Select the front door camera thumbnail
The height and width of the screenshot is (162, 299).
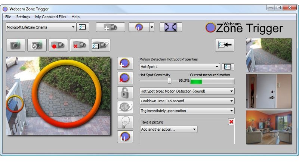coord(269,91)
